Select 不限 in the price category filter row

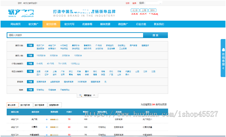coord(30,64)
